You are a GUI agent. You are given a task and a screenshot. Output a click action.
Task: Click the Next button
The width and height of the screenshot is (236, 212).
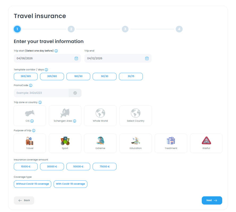tap(212, 200)
